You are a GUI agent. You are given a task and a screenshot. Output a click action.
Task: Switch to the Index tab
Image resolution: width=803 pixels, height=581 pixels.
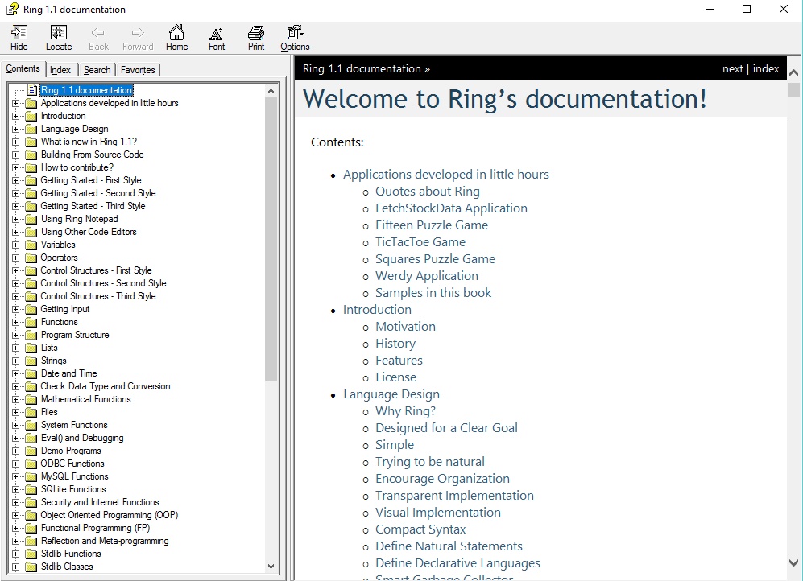[60, 69]
